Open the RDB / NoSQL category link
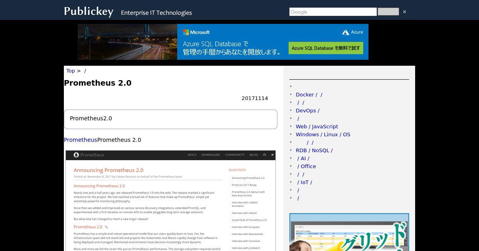479x251 pixels. coord(314,150)
